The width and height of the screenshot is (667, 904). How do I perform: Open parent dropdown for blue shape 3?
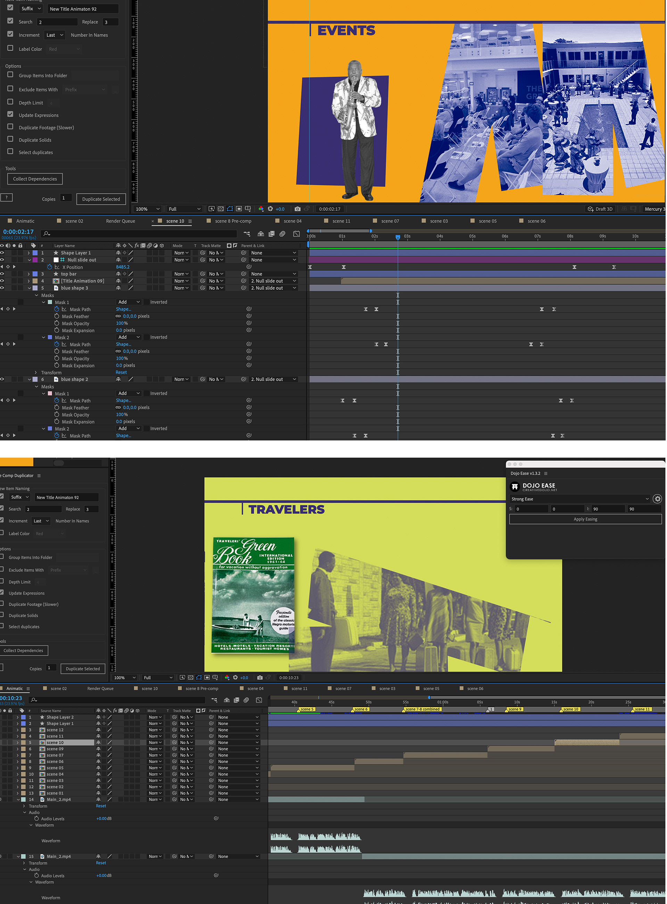(x=273, y=288)
